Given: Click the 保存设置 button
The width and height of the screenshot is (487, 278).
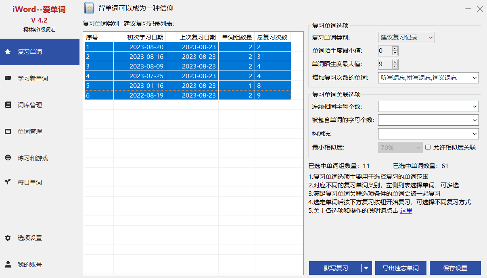Looking at the screenshot, I should point(455,268).
